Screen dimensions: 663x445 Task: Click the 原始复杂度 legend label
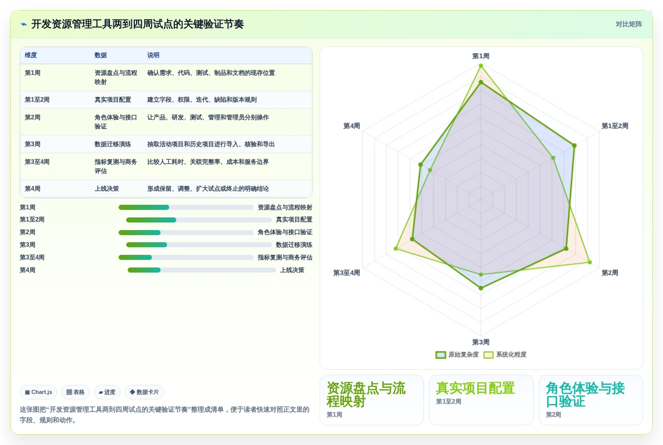click(463, 355)
